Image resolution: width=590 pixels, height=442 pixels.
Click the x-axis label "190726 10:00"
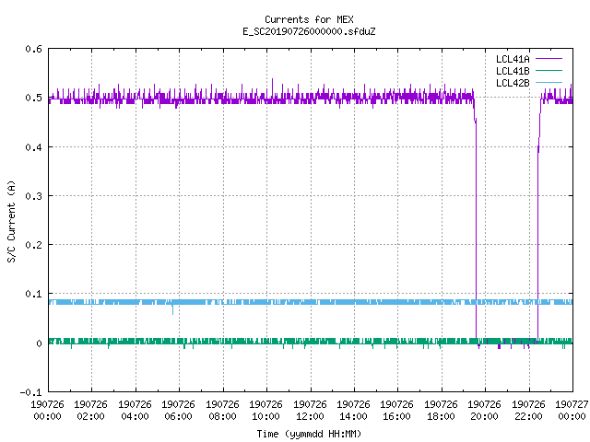(265, 411)
